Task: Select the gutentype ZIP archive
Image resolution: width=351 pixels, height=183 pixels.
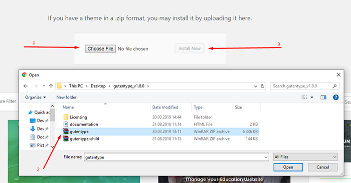Action: coord(160,131)
